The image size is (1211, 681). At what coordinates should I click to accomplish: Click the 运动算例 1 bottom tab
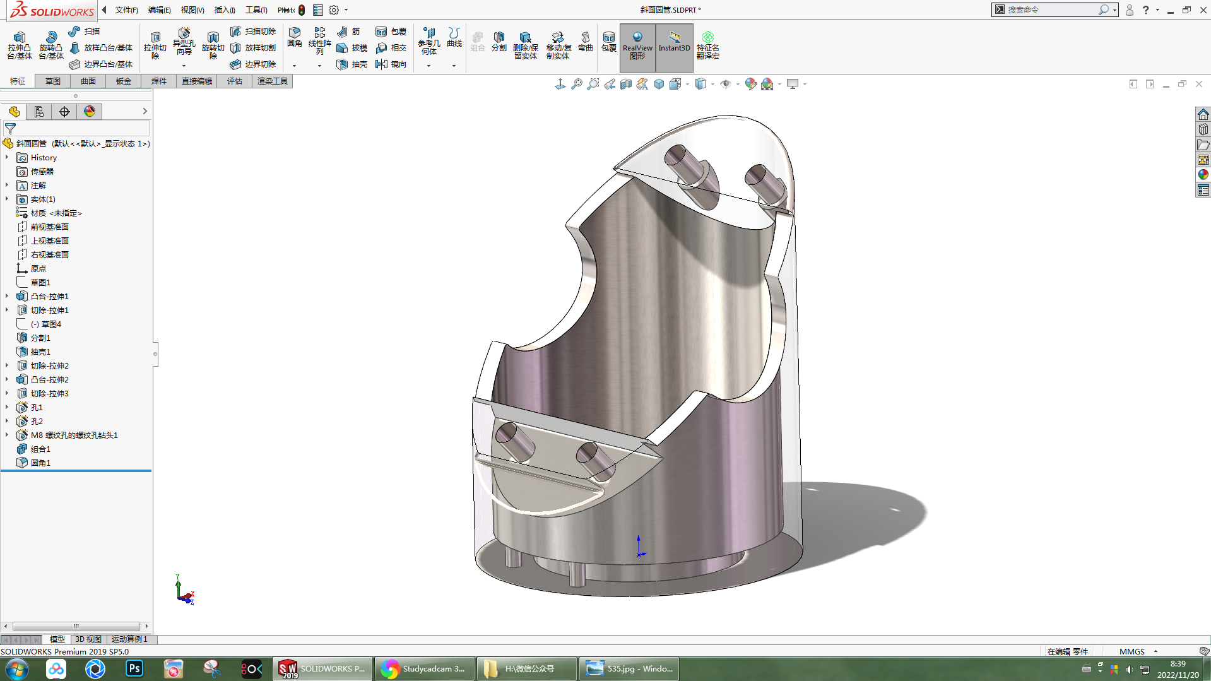pyautogui.click(x=129, y=639)
